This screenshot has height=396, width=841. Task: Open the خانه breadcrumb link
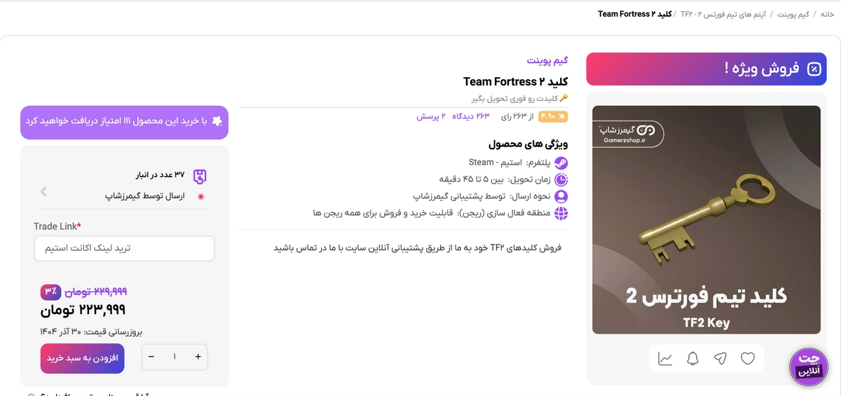(x=827, y=14)
